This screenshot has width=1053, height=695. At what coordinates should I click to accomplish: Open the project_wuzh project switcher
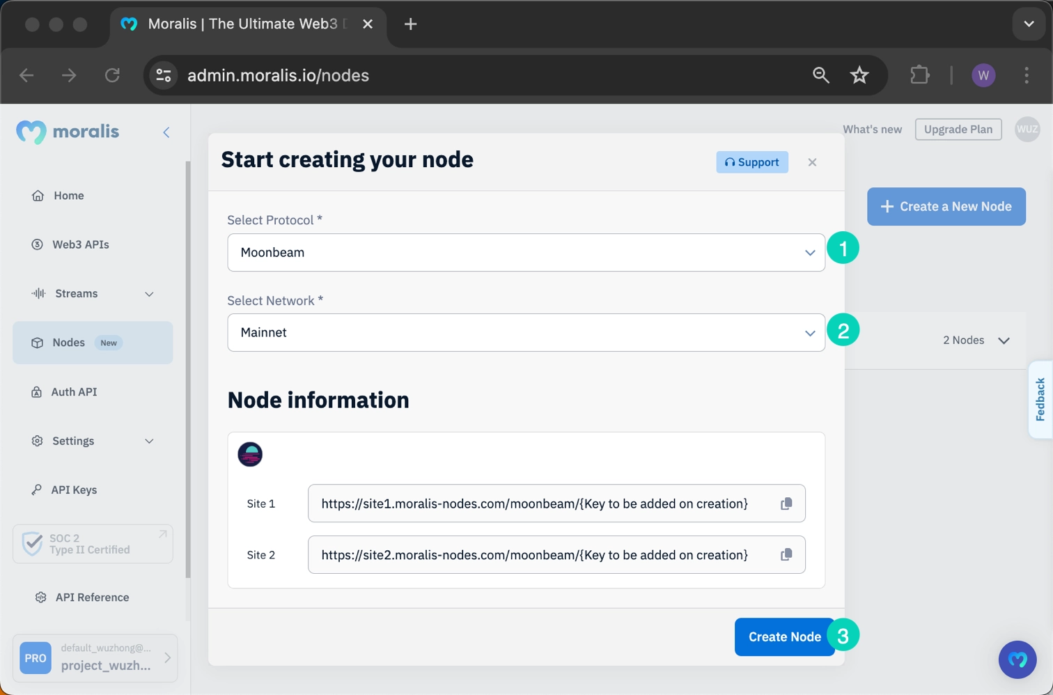[x=95, y=658]
